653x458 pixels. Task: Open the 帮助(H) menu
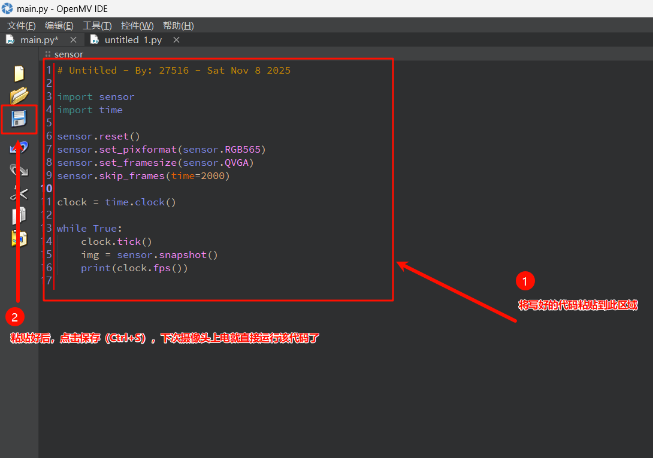179,26
